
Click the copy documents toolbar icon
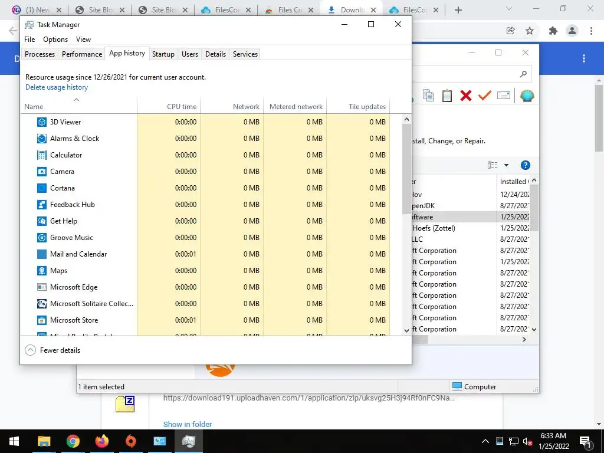[x=428, y=96]
